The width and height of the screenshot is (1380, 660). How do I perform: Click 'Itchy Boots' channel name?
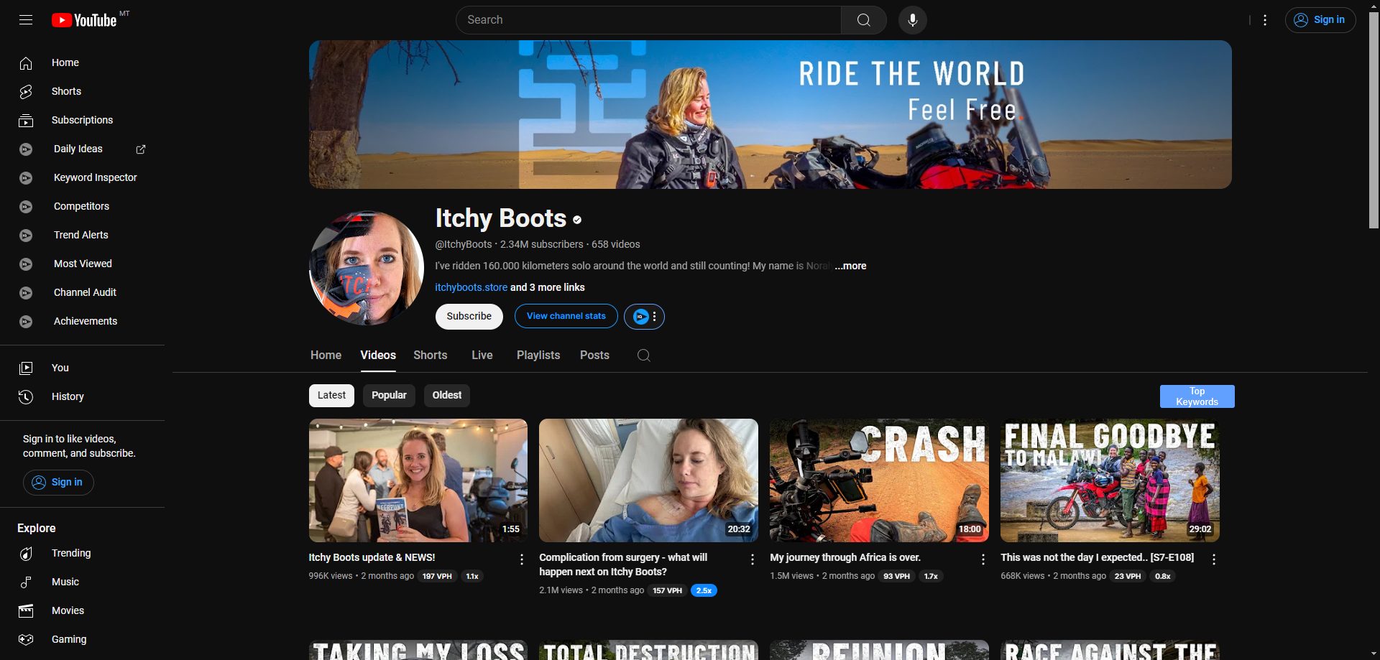coord(501,218)
